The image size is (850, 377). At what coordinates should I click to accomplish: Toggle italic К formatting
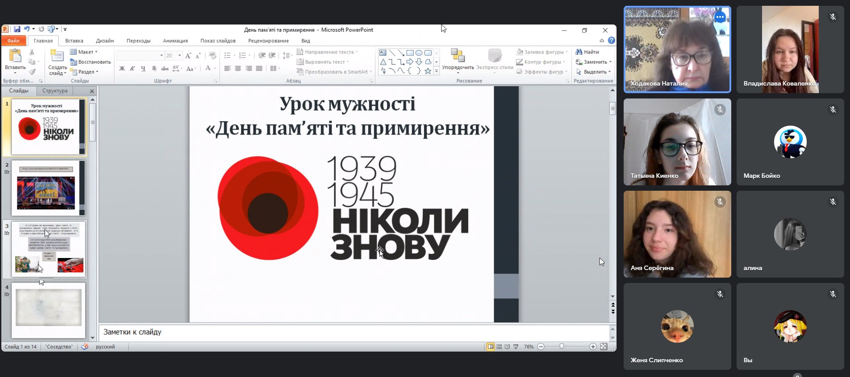133,69
